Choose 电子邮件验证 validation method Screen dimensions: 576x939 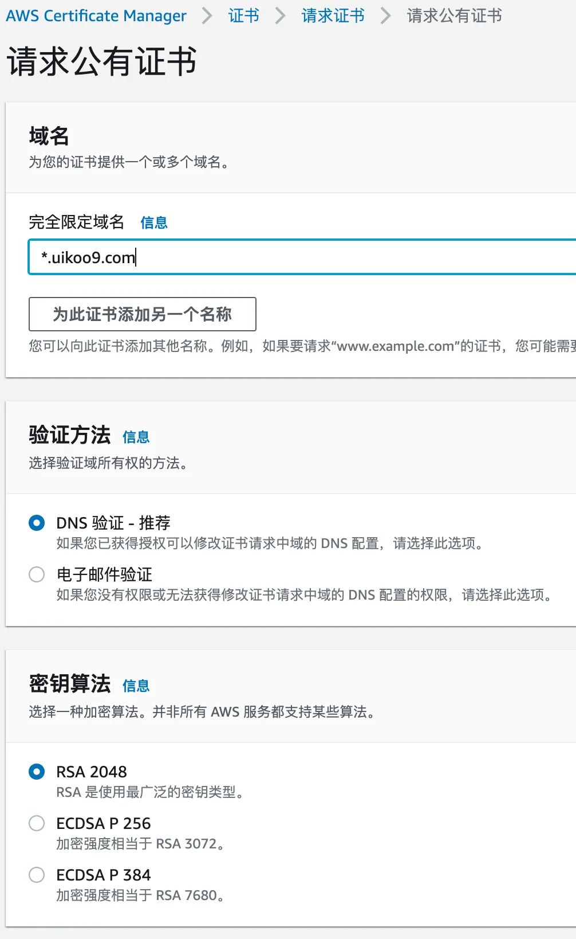[x=37, y=574]
